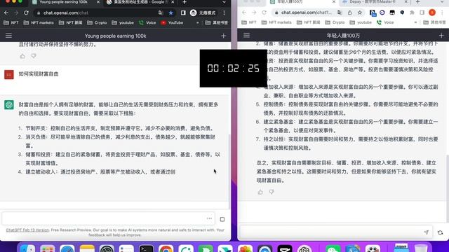Click the send arrow in right window
This screenshot has height=252, width=449.
tap(427, 232)
